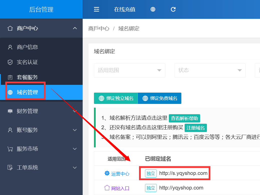The height and width of the screenshot is (195, 260).
Task: Expand the 账号服务 menu section
Action: click(75, 130)
